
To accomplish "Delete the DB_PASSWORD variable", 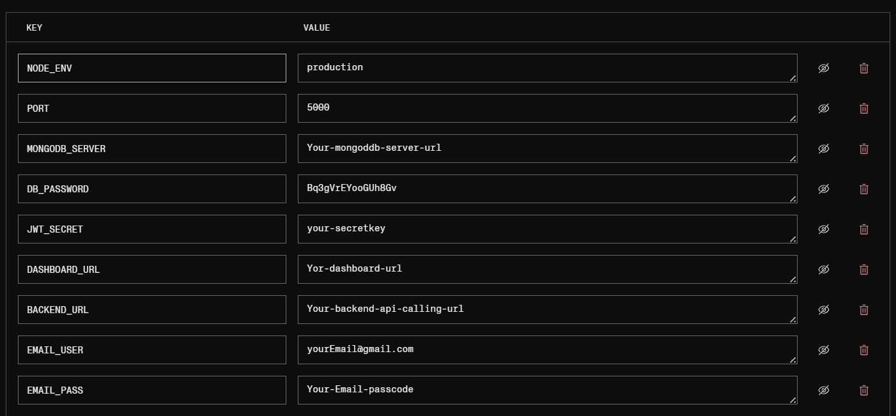I will (x=864, y=189).
